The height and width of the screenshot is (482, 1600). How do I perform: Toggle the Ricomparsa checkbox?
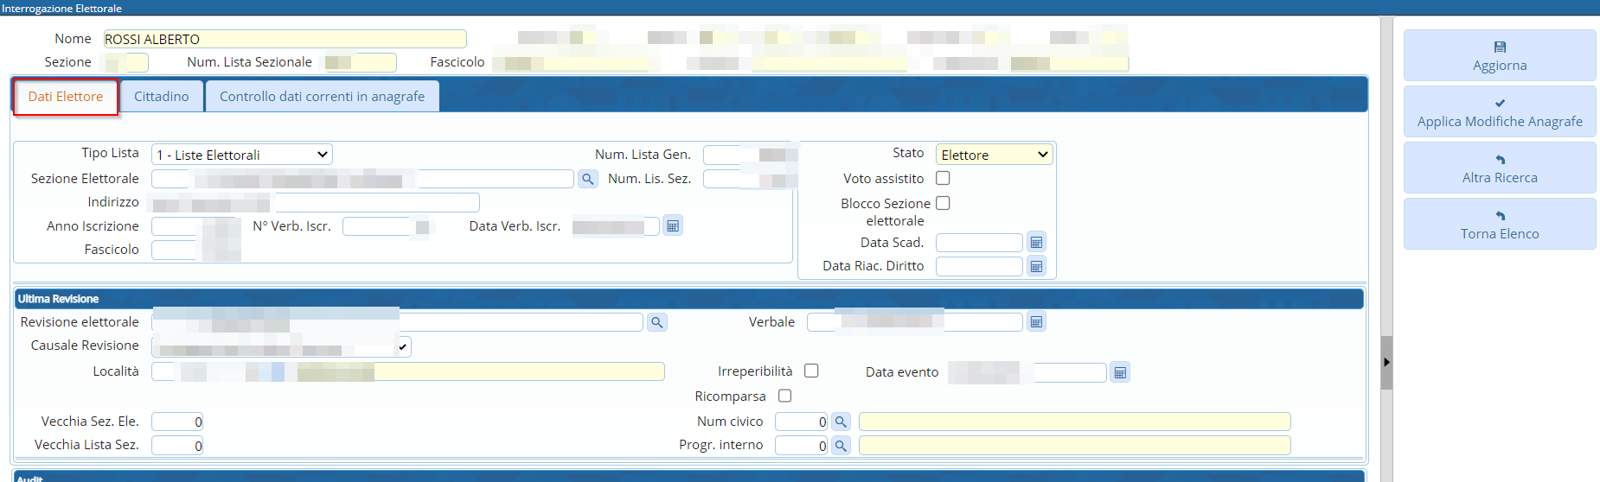coord(784,396)
